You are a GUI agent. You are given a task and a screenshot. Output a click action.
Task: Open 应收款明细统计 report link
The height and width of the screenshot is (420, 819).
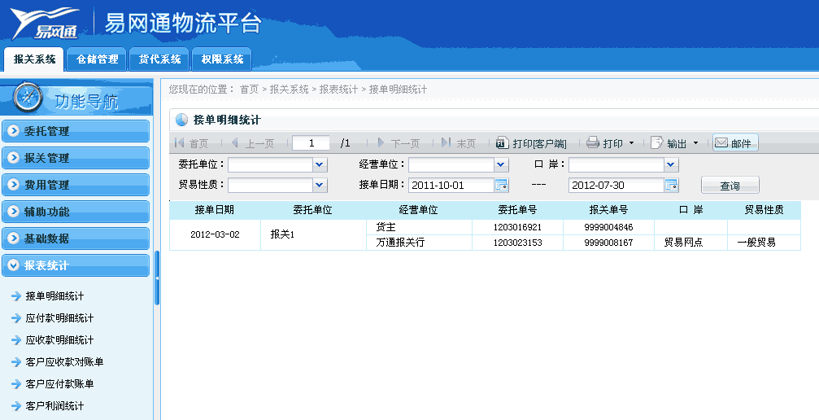point(59,340)
